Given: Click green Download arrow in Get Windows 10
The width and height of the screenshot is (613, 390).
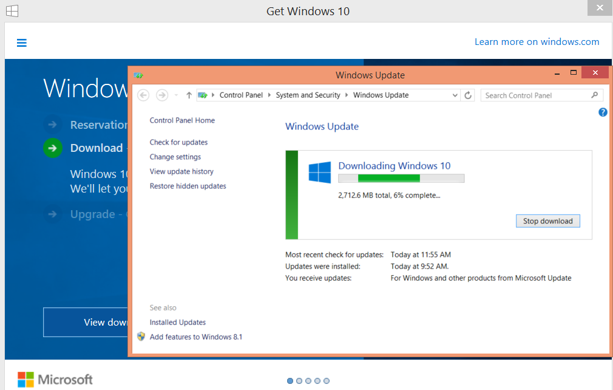Looking at the screenshot, I should pos(52,148).
